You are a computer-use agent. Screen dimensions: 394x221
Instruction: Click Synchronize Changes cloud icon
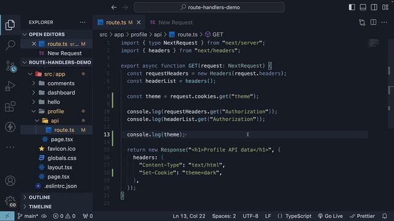pyautogui.click(x=44, y=216)
